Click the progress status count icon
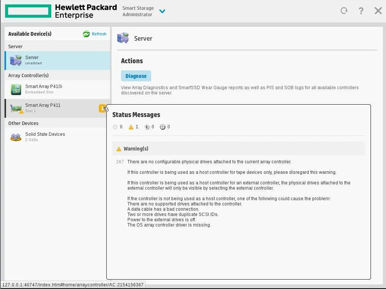The image size is (386, 289). pyautogui.click(x=162, y=127)
